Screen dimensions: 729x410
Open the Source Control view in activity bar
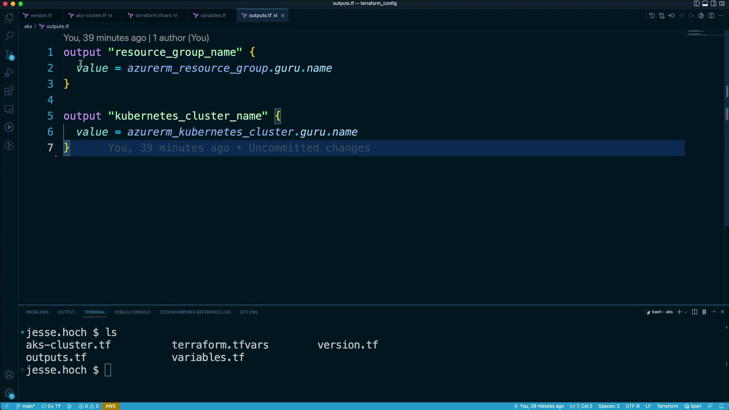tap(9, 55)
